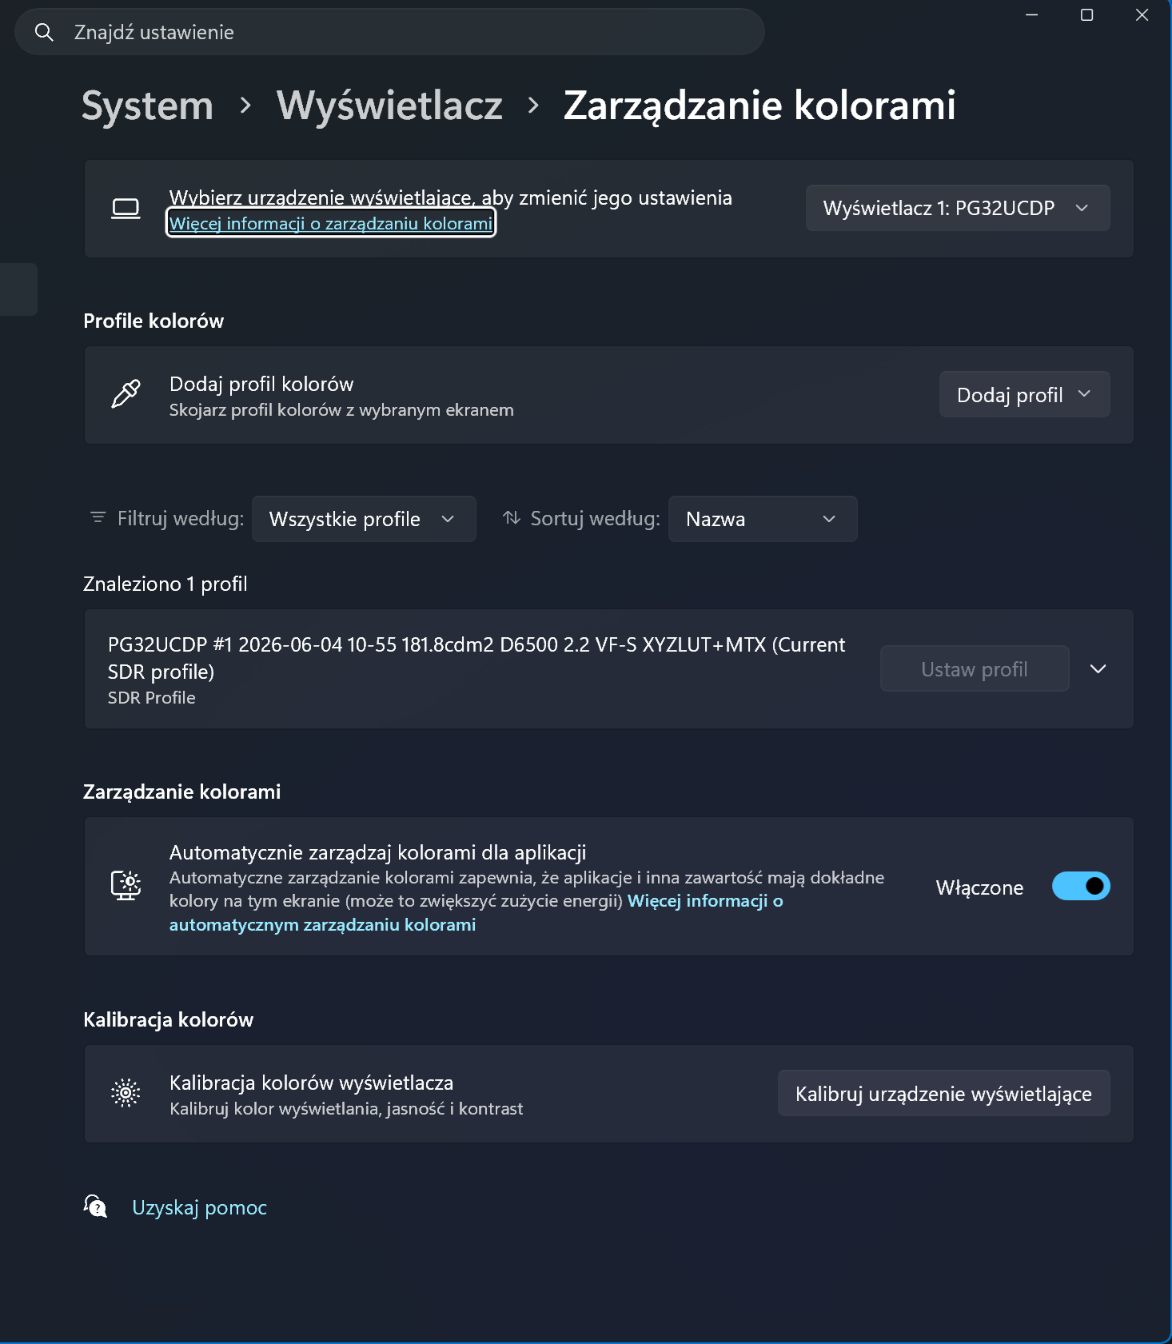Open Uzyskaj pomoc link

[x=199, y=1207]
